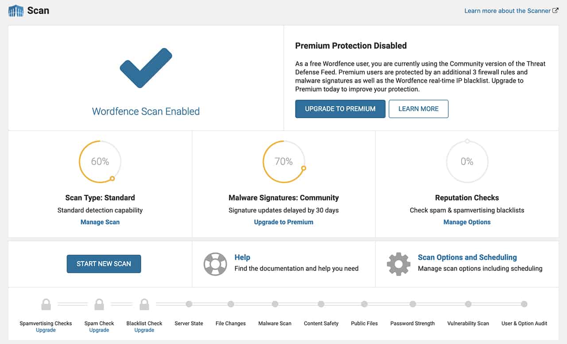Screen dimensions: 567x344
Task: Click the Spam Check padlock icon
Action: point(99,304)
